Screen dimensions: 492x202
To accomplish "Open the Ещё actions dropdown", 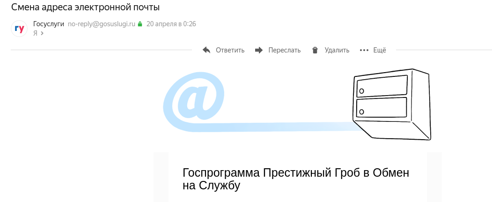I will pos(379,50).
